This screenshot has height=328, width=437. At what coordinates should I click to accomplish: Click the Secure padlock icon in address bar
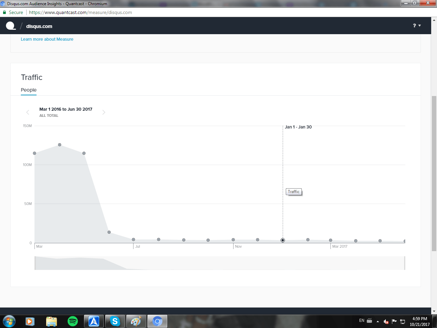(4, 12)
